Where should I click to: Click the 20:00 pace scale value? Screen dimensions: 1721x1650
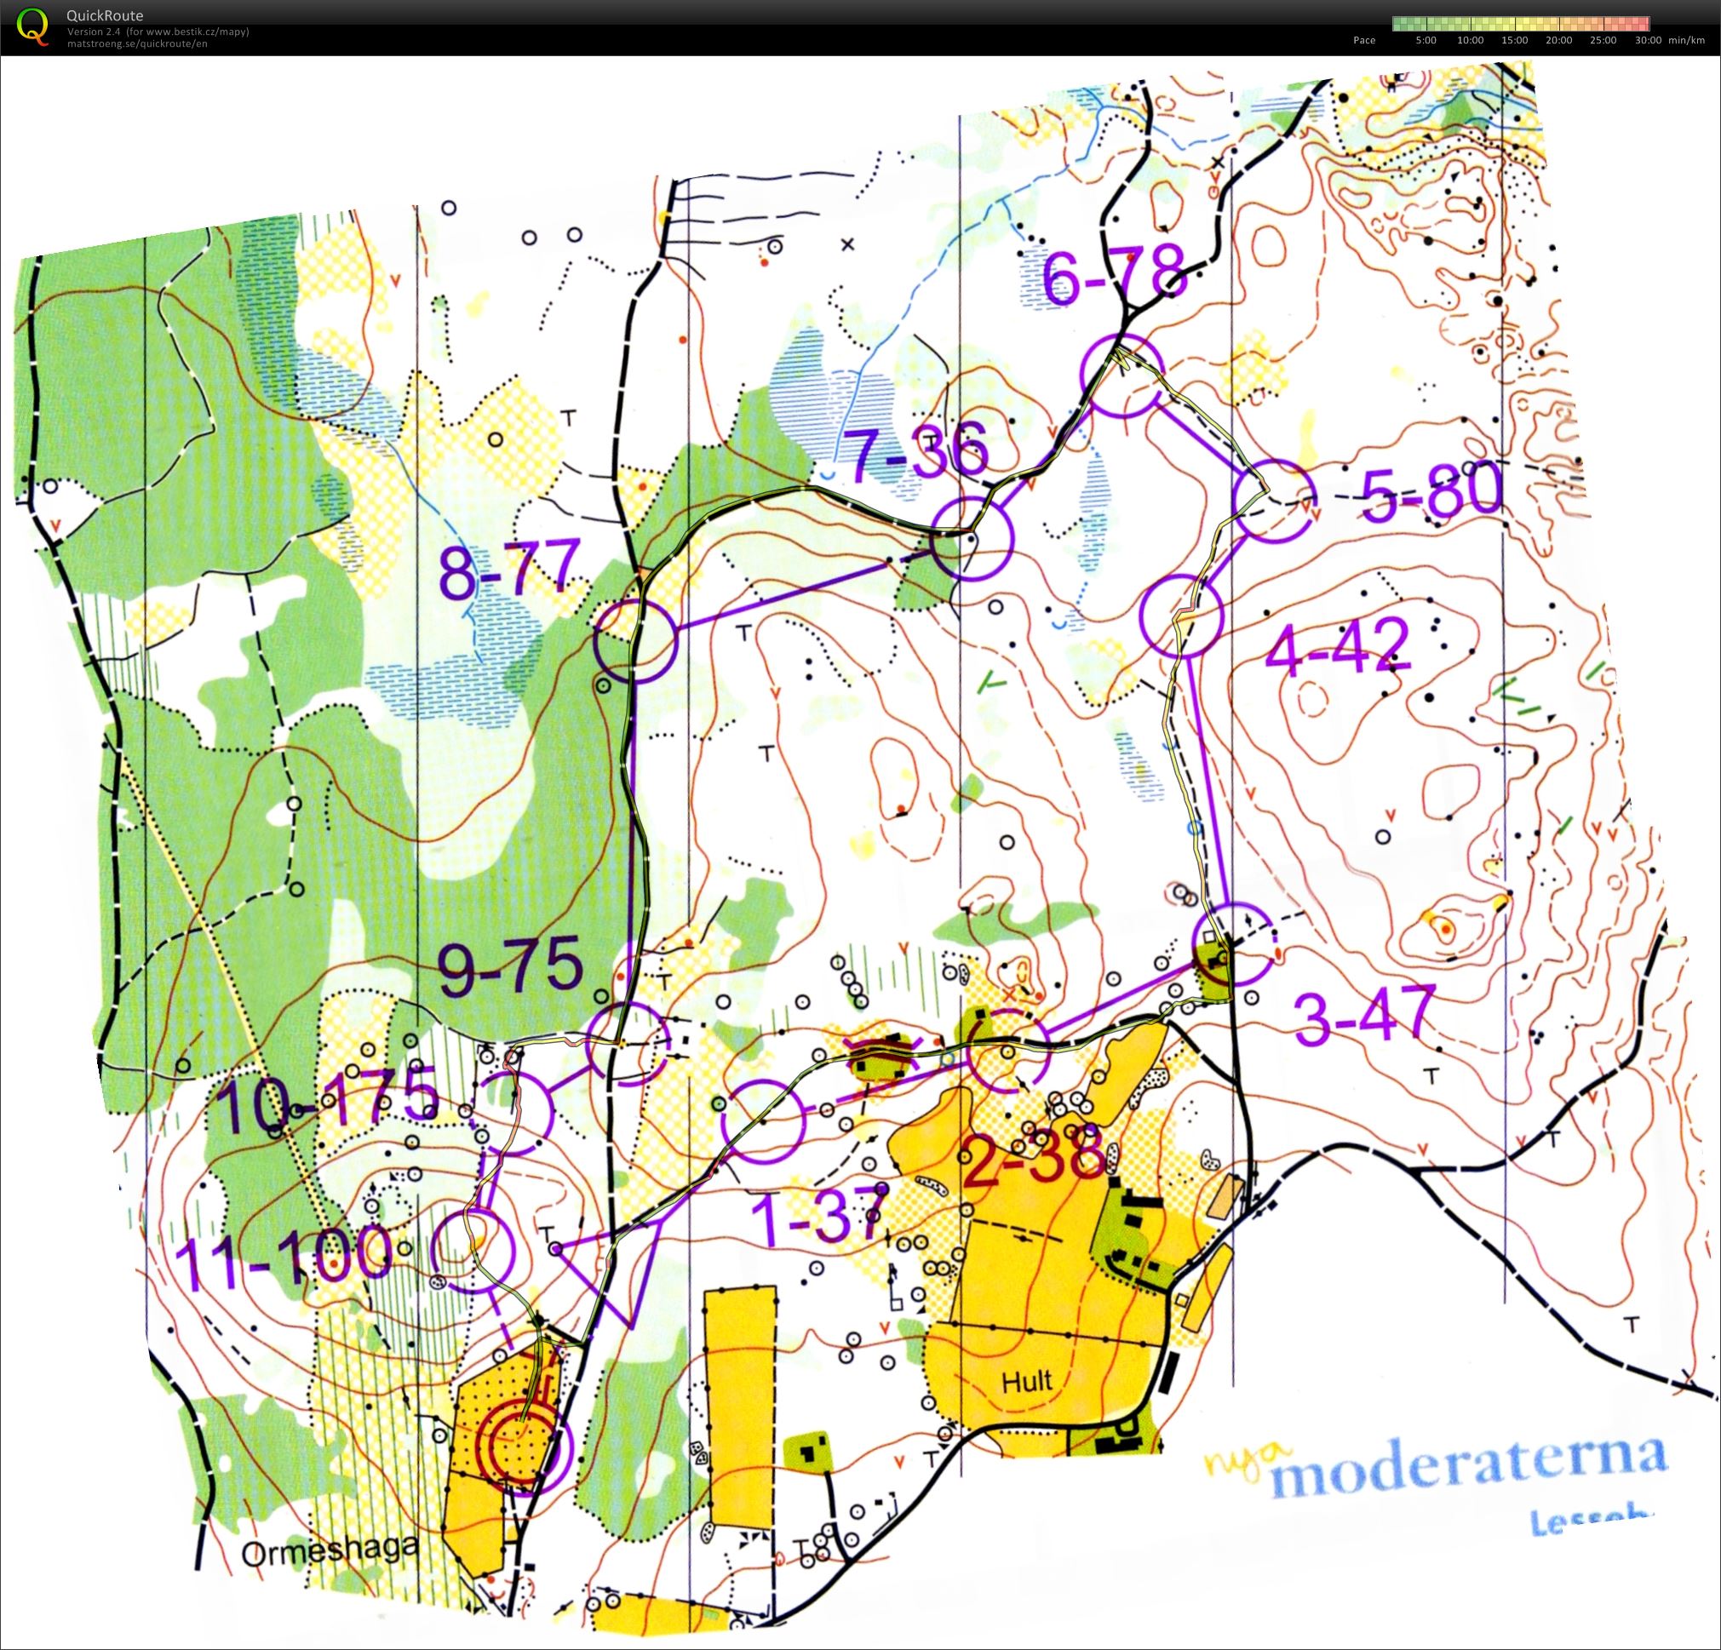1558,40
